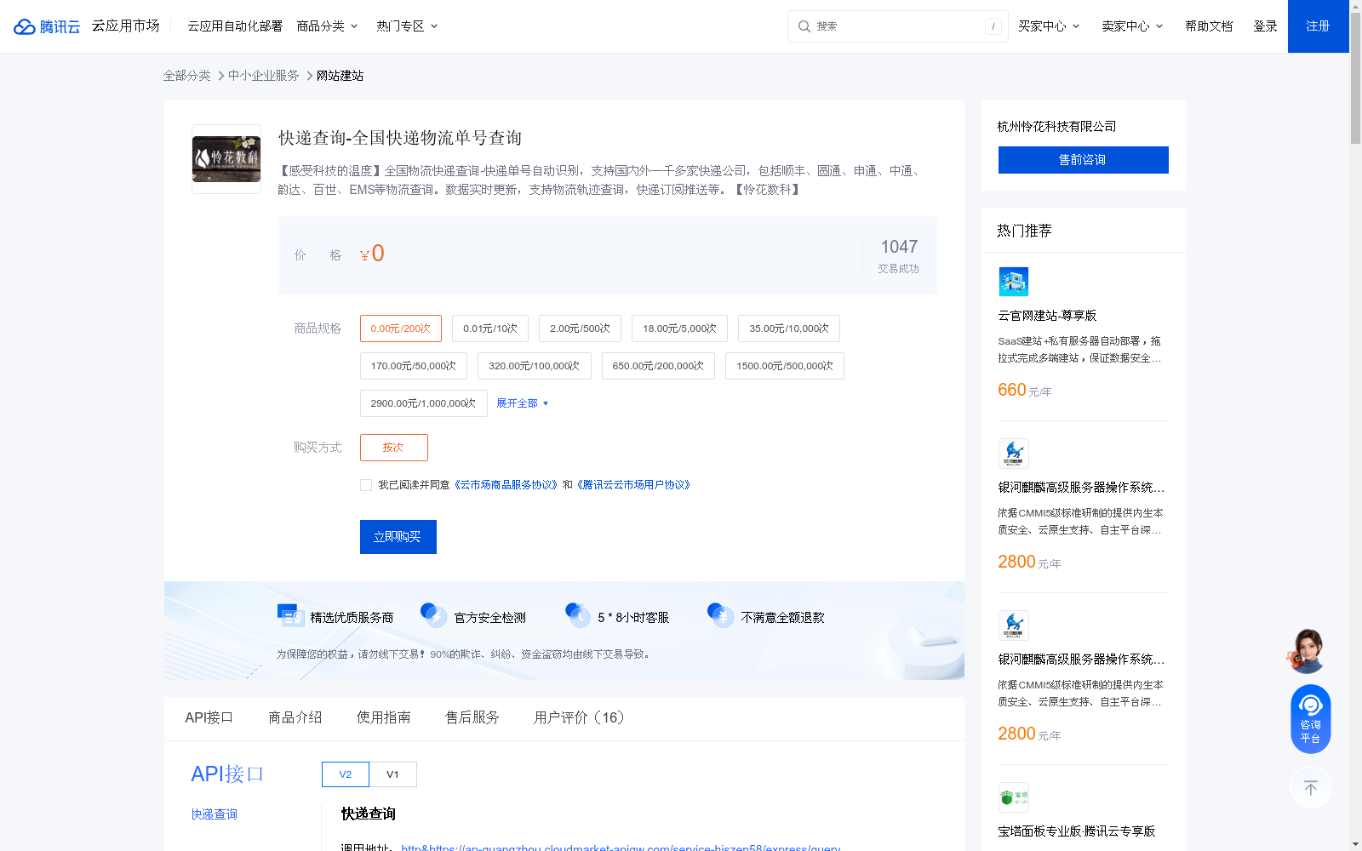
Task: Switch to the 商品介绍 tab
Action: tap(295, 717)
